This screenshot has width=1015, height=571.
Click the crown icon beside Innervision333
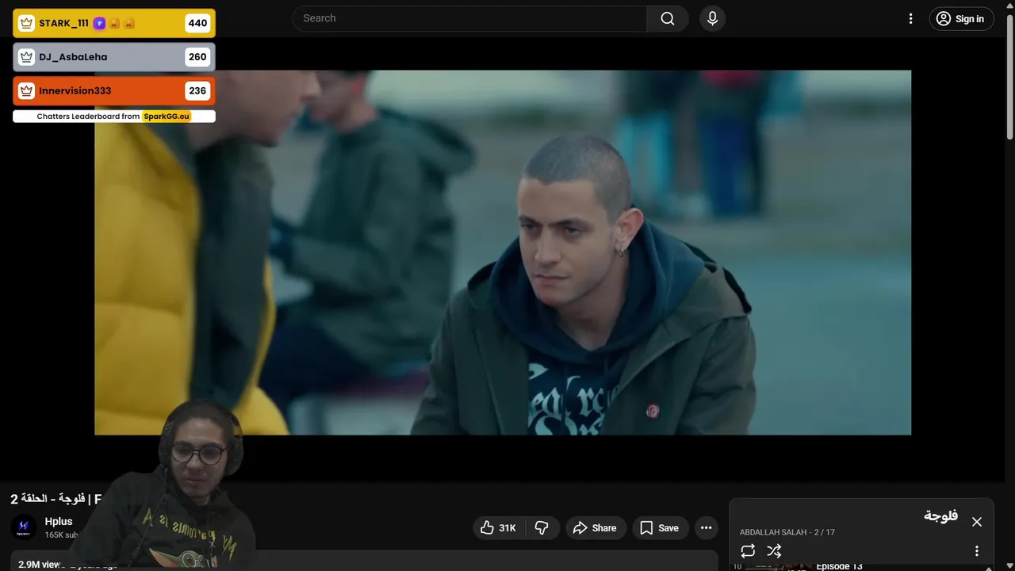[x=27, y=90]
